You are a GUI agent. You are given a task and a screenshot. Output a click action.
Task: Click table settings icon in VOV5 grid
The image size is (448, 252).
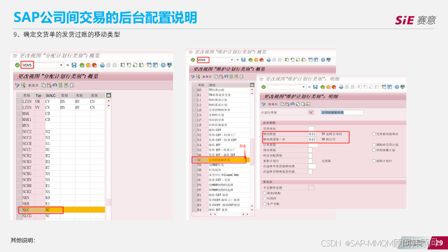109,95
